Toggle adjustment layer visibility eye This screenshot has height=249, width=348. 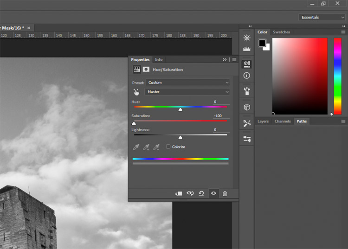[x=213, y=193]
